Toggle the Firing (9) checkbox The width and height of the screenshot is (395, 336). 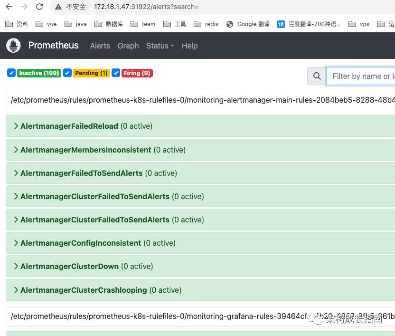pos(116,73)
